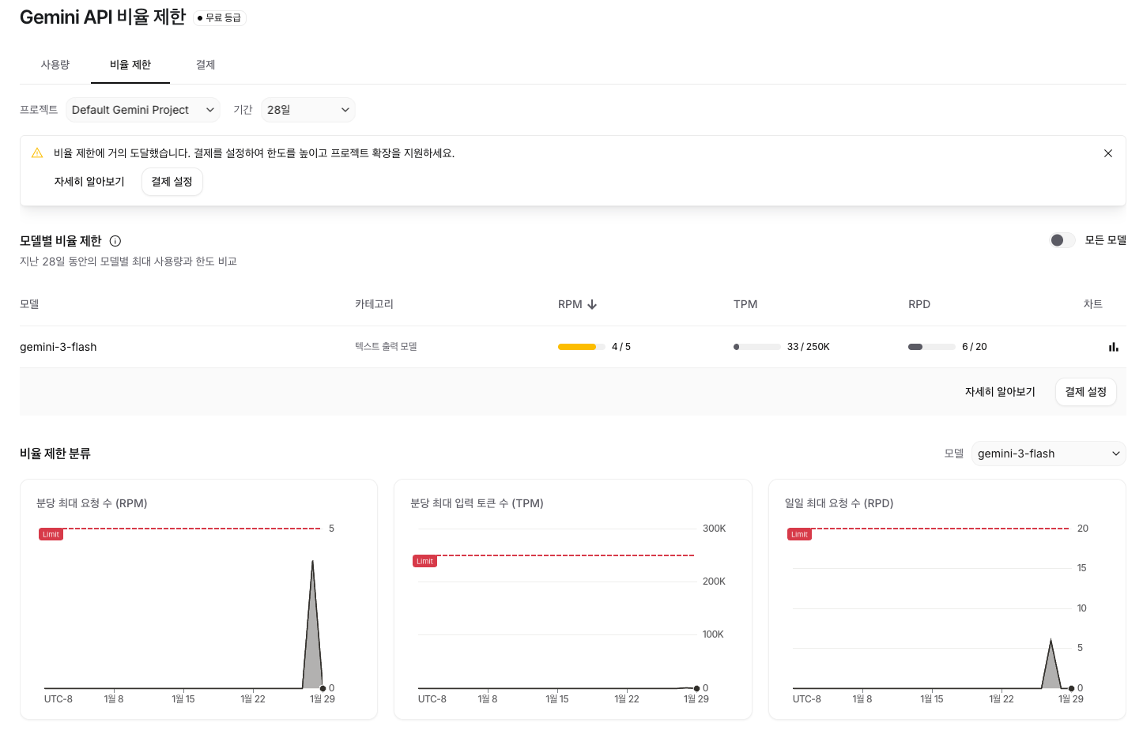Expand the 기간 28일 period dropdown
Image resolution: width=1143 pixels, height=734 pixels.
[307, 110]
